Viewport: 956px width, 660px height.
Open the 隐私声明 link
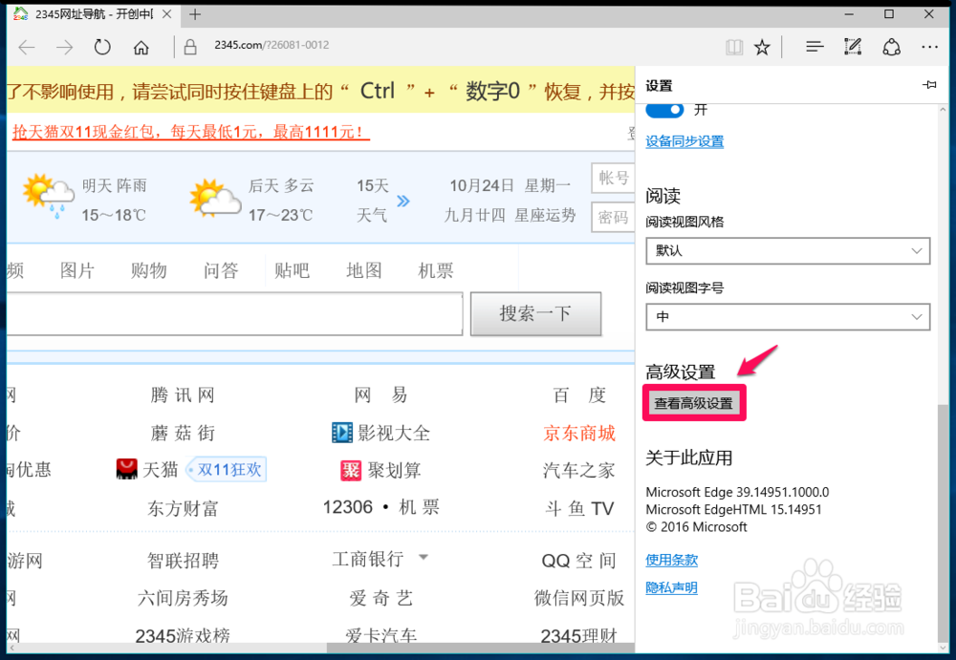tap(672, 588)
